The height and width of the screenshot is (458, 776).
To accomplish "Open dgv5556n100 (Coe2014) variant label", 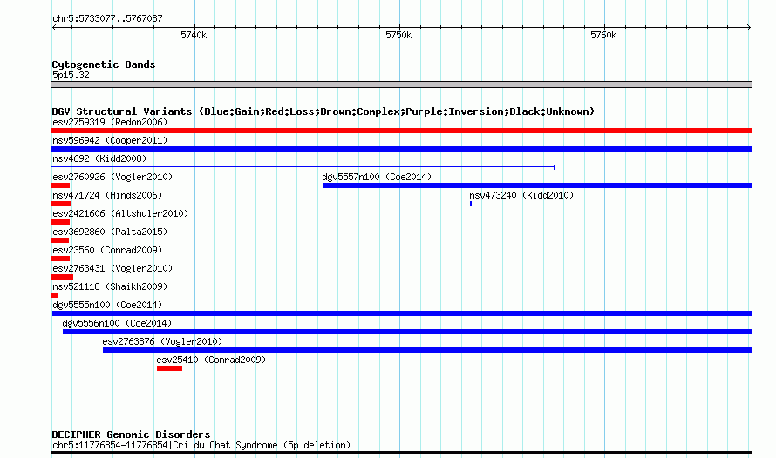I will point(117,323).
